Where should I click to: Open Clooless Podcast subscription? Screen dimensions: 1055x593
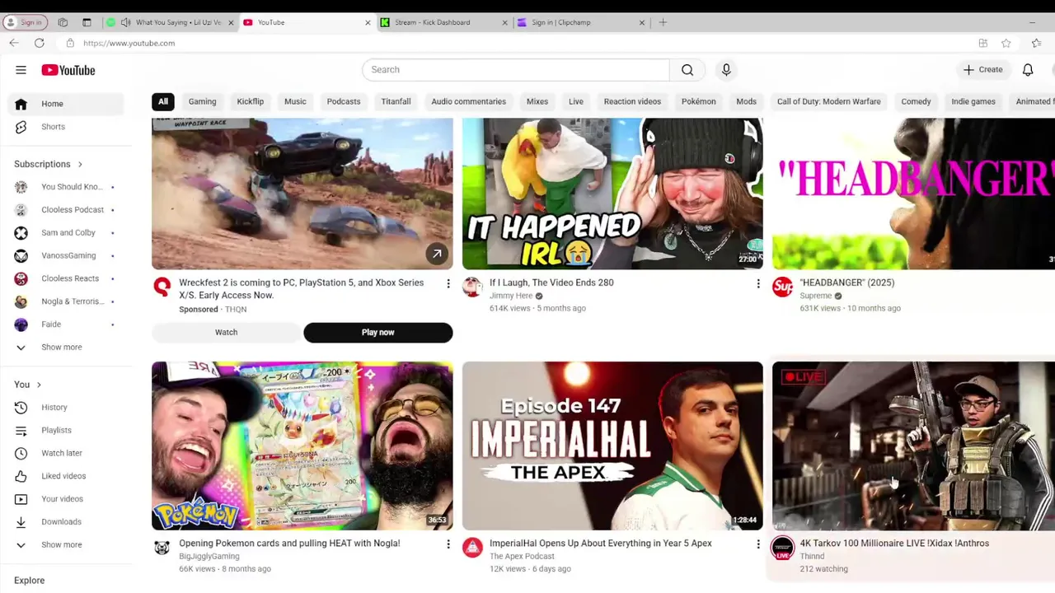coord(66,210)
